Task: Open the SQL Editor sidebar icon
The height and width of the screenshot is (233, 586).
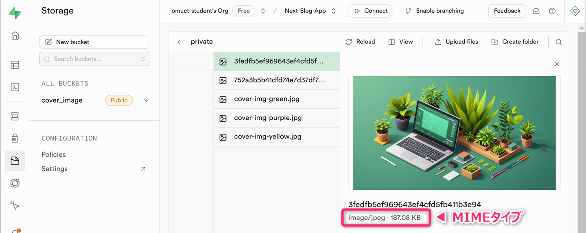Action: pos(15,87)
